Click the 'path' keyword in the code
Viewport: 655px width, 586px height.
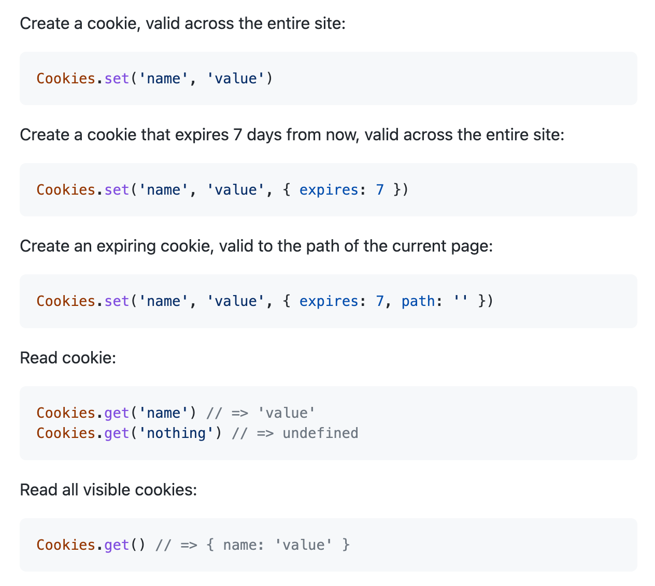(418, 301)
